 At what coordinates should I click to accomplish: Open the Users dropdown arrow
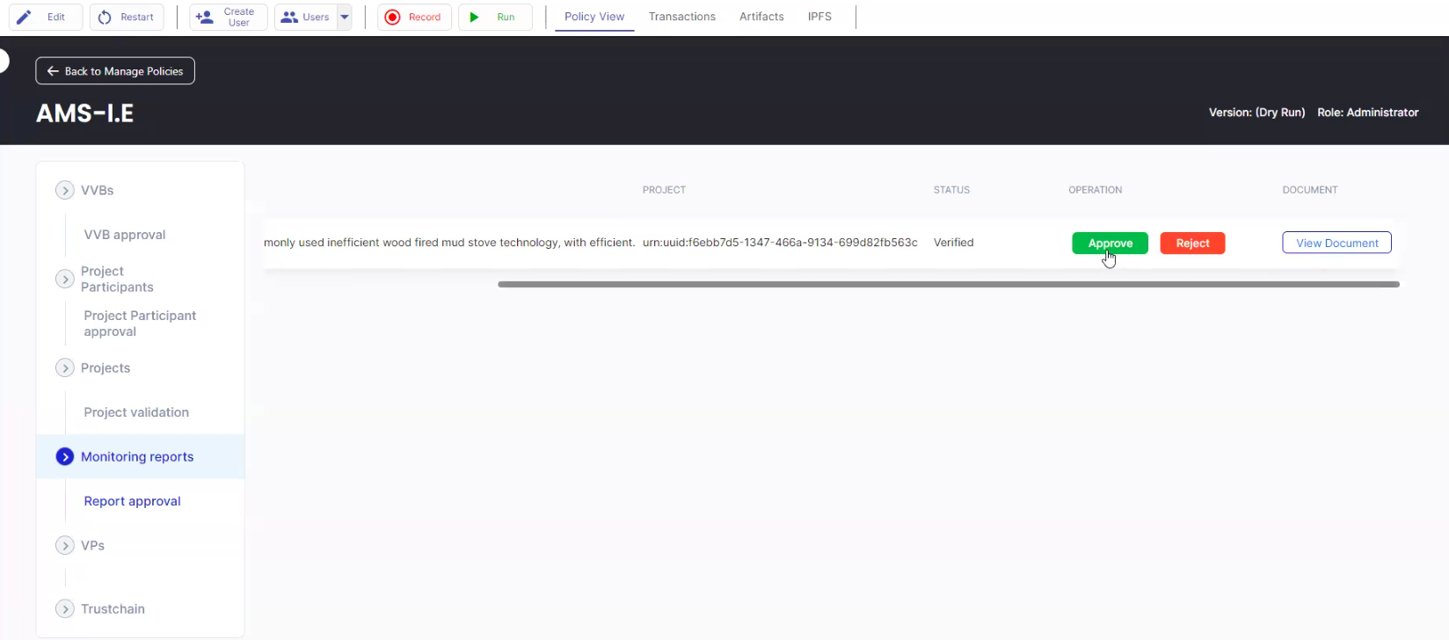tap(345, 17)
